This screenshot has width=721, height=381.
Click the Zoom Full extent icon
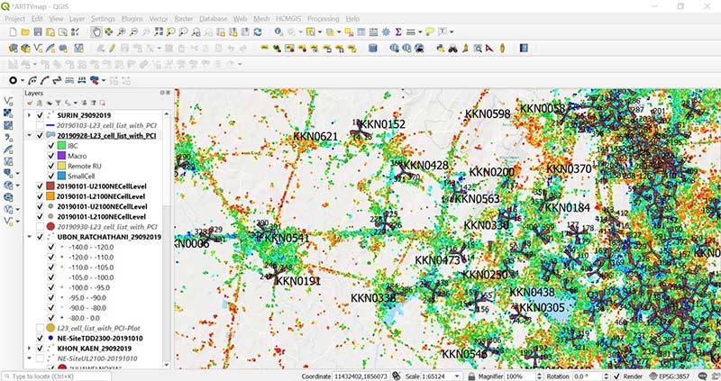pos(159,32)
